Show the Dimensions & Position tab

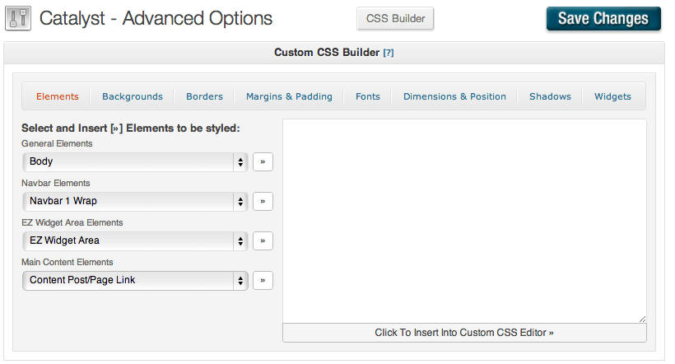pyautogui.click(x=454, y=96)
